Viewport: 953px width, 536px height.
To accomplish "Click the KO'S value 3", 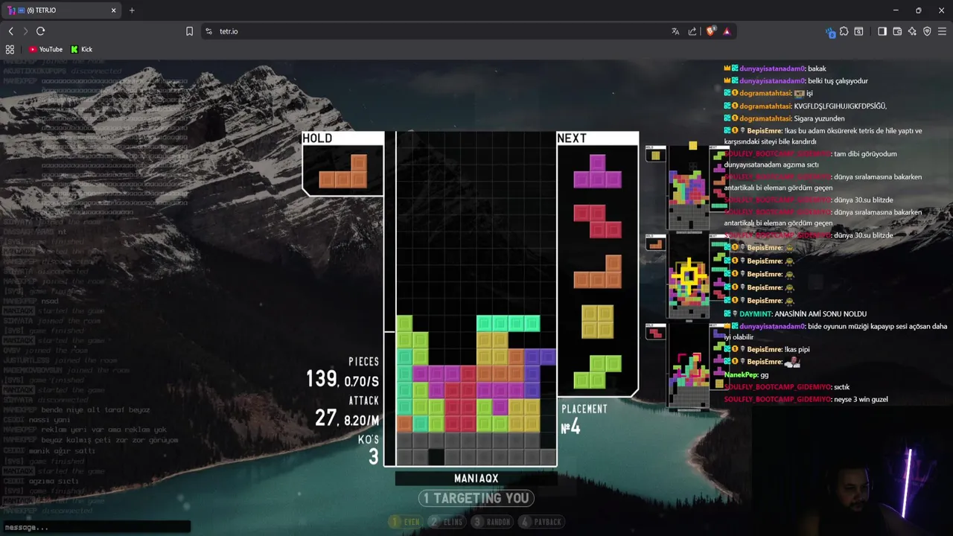I will pyautogui.click(x=374, y=457).
